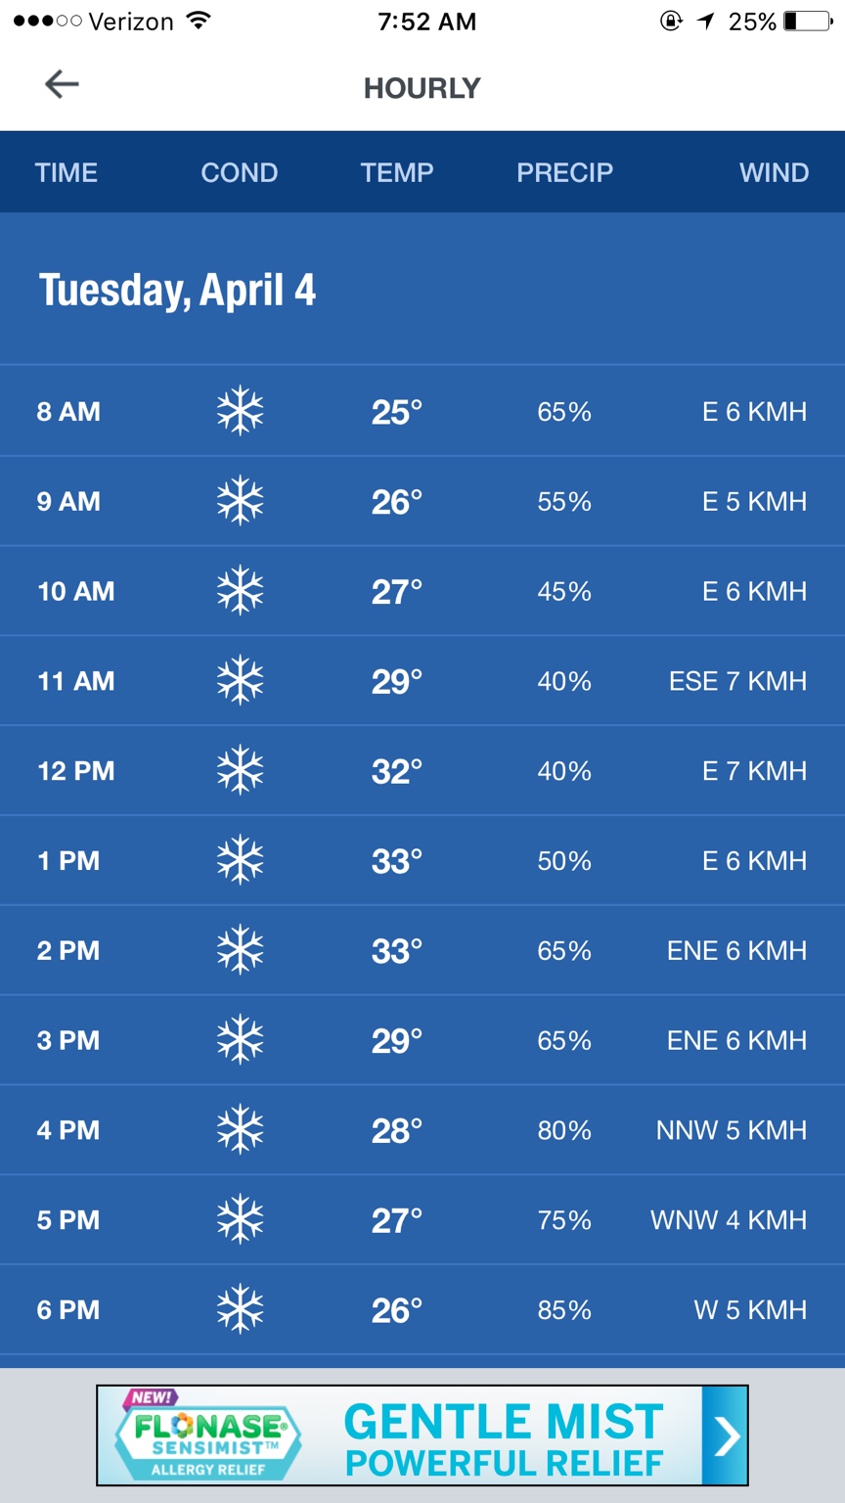Select the TEMP column header
The height and width of the screenshot is (1503, 845).
(397, 172)
